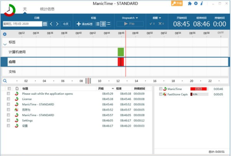231x156 pixels.
Task: Check the 设置 row checkbox
Action: click(8, 125)
